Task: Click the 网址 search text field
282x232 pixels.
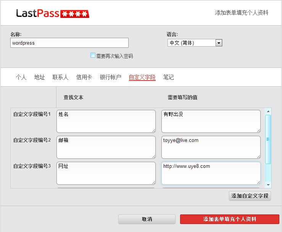Action: [x=106, y=173]
